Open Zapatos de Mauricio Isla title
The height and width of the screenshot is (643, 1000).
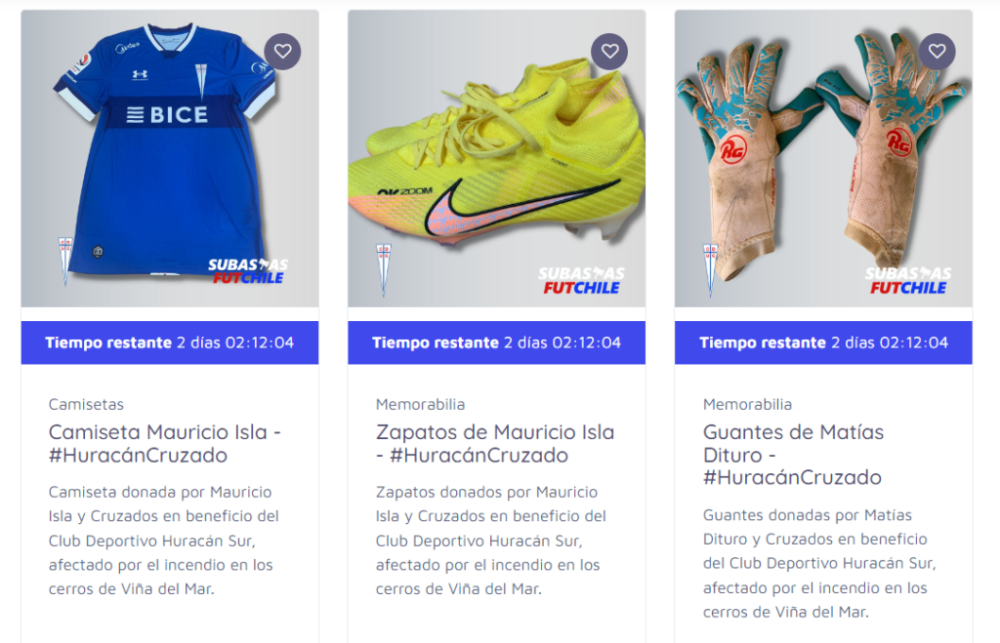[x=495, y=444]
